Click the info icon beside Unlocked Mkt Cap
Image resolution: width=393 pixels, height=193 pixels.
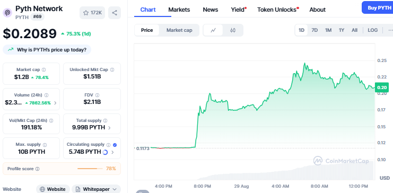112,69
